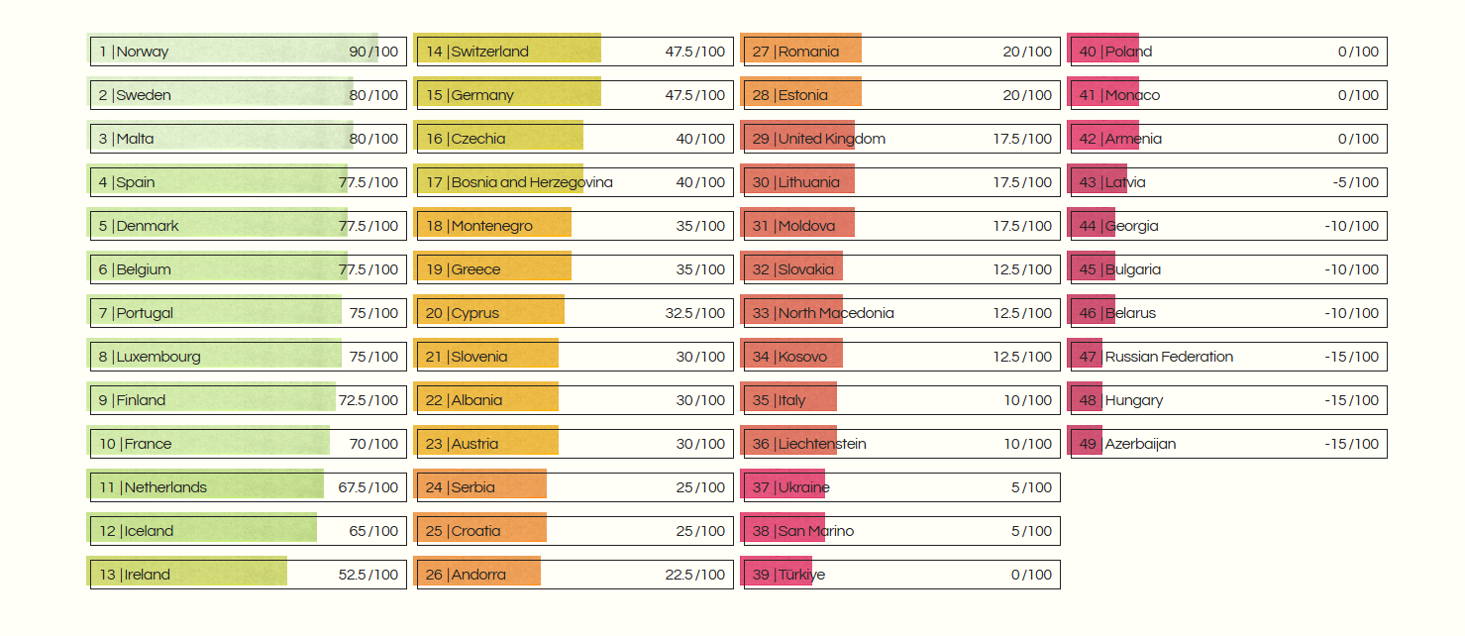Open the Iceland entry

[x=249, y=531]
